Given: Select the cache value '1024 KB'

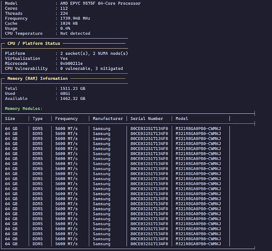Looking at the screenshot, I should point(69,24).
